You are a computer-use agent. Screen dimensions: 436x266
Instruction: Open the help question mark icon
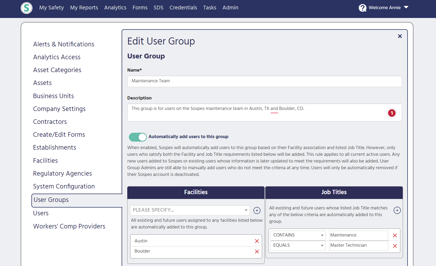tap(362, 8)
